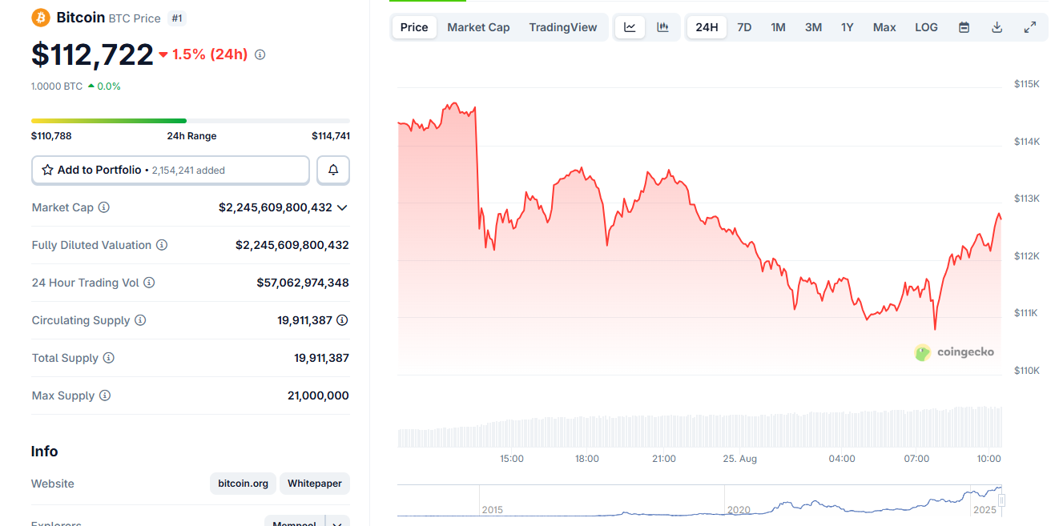This screenshot has width=1059, height=526.
Task: Click the $57,062,974,348 trading volume value
Action: 303,283
